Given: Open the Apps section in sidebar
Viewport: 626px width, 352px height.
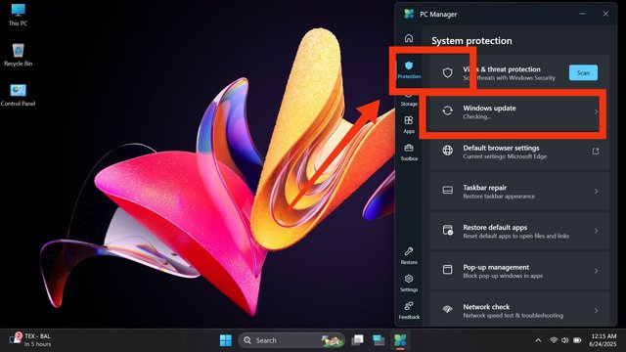Looking at the screenshot, I should 409,124.
